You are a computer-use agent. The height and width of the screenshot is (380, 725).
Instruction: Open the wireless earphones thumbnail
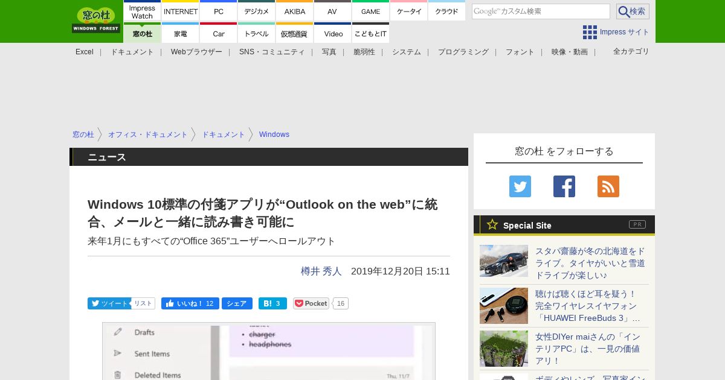504,306
